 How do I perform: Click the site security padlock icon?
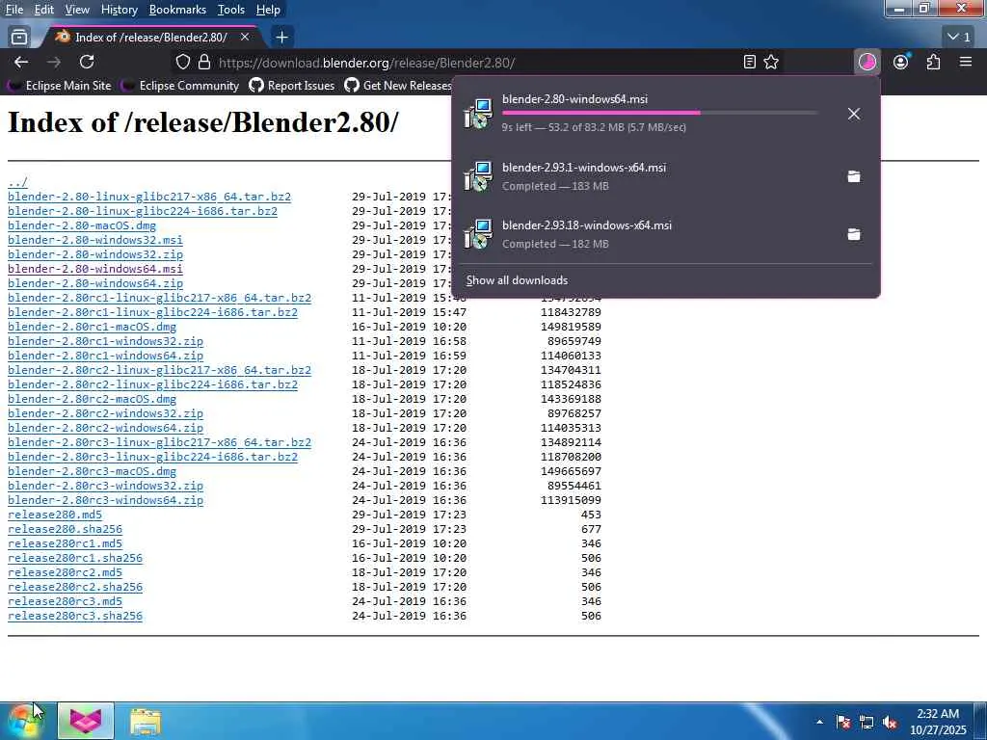coord(204,63)
